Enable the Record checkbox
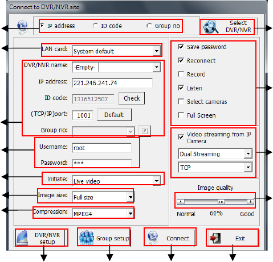Viewport: 273px width, 262px height. click(x=181, y=74)
